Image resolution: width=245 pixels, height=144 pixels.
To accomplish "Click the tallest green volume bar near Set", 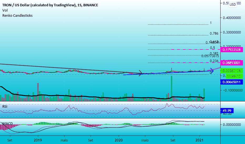I will point(171,88).
